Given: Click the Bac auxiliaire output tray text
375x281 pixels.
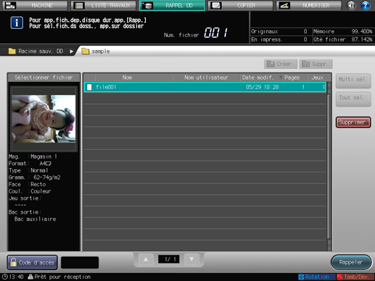Looking at the screenshot, I should [x=36, y=219].
